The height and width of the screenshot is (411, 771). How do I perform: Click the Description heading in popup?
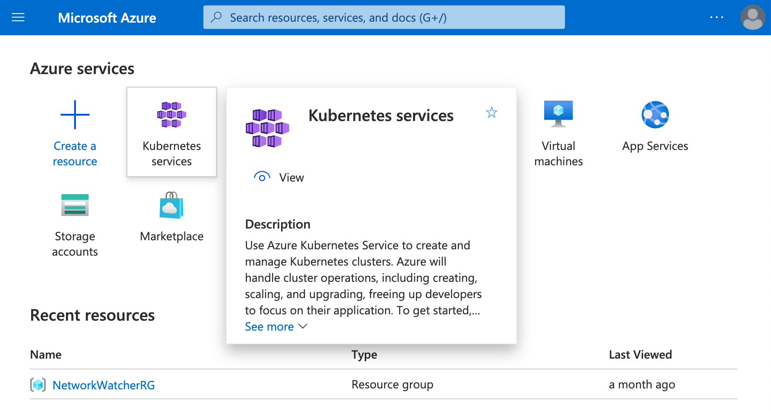(x=277, y=224)
